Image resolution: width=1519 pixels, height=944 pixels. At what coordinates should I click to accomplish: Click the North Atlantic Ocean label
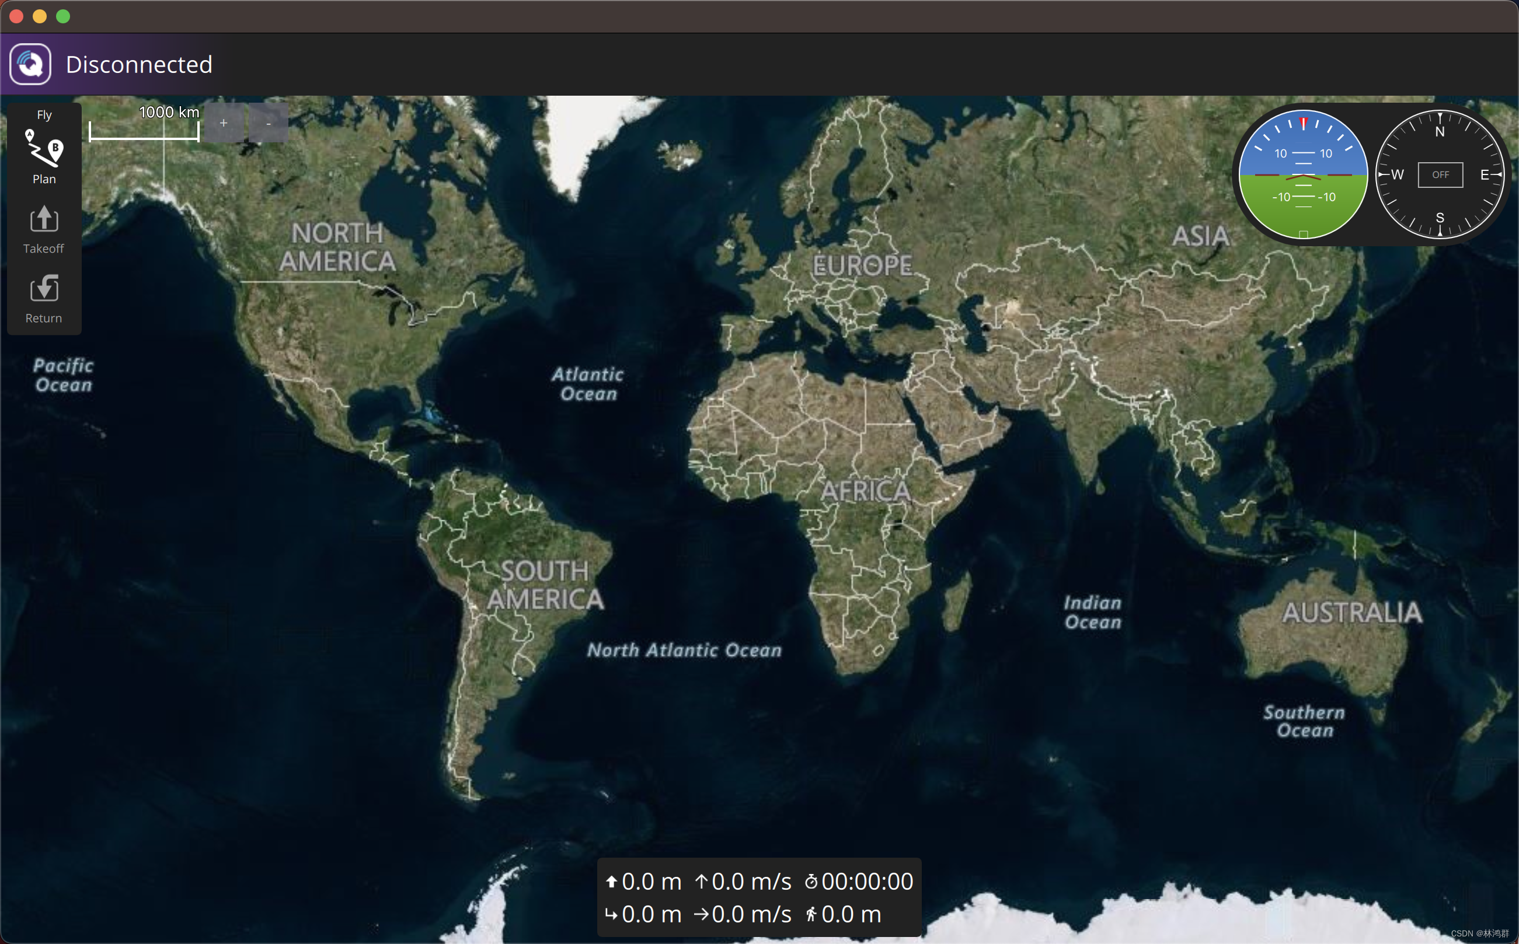tap(684, 651)
